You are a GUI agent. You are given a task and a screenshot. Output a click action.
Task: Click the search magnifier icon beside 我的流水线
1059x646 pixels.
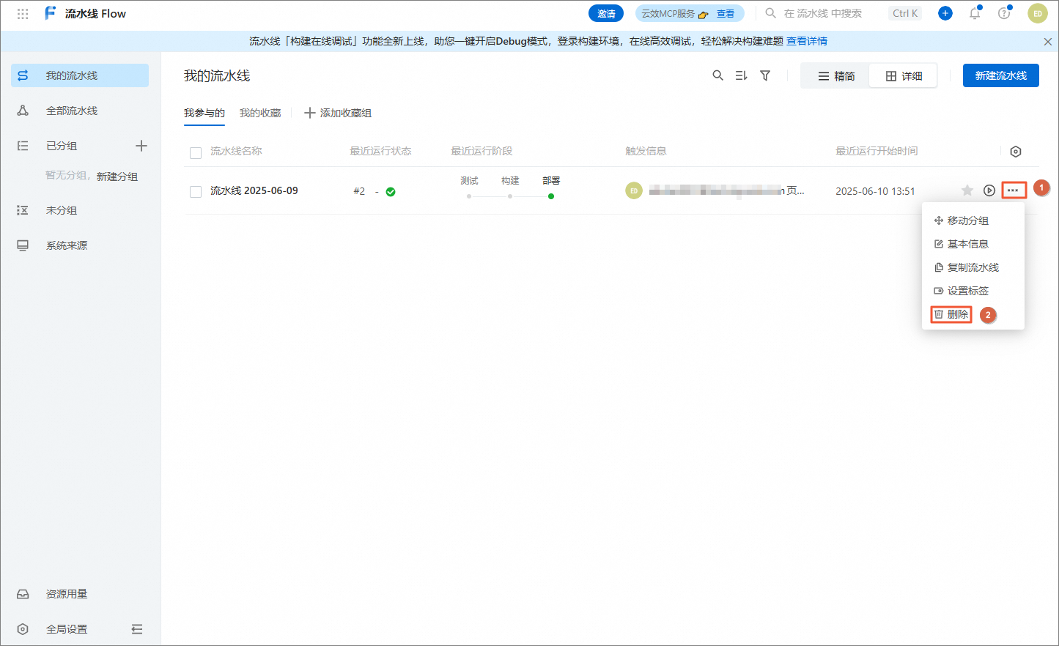[x=718, y=75]
